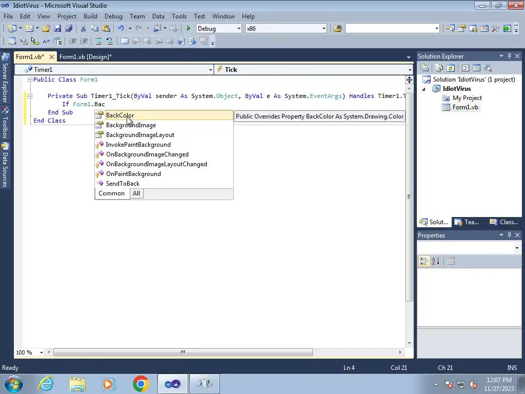Viewport: 525px width, 394px height.
Task: Collapse the Timer1_Tick sub outline
Action: pyautogui.click(x=30, y=96)
